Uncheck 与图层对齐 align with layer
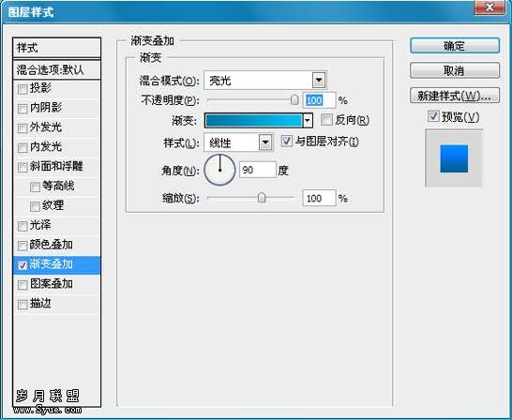The width and height of the screenshot is (512, 420). coord(287,141)
